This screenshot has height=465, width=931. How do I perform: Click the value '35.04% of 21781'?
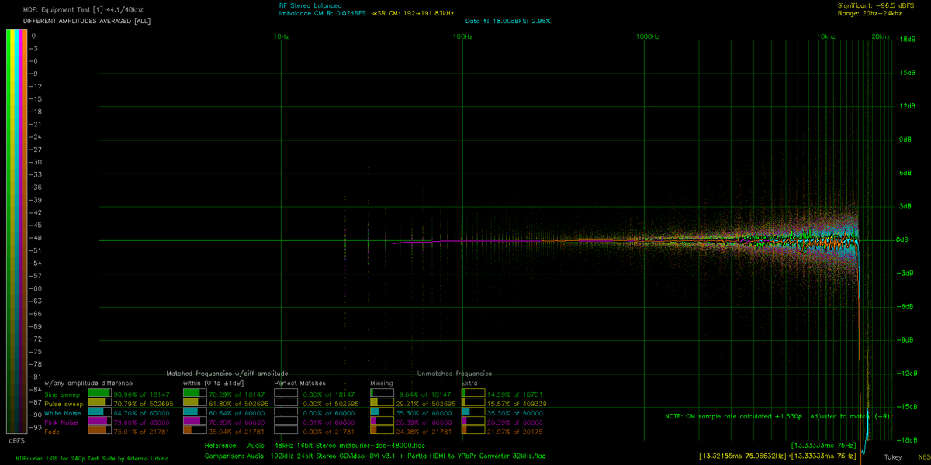(x=237, y=432)
